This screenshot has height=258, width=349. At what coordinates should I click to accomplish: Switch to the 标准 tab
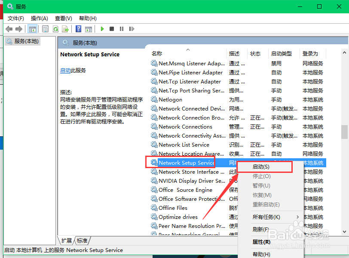(82, 241)
